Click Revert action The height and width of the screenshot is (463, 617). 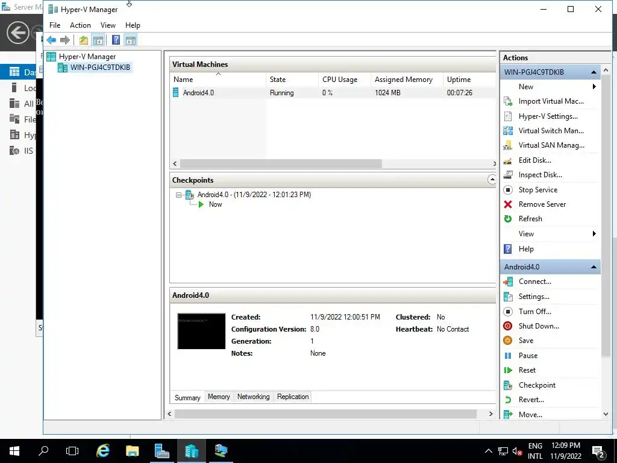click(x=531, y=400)
